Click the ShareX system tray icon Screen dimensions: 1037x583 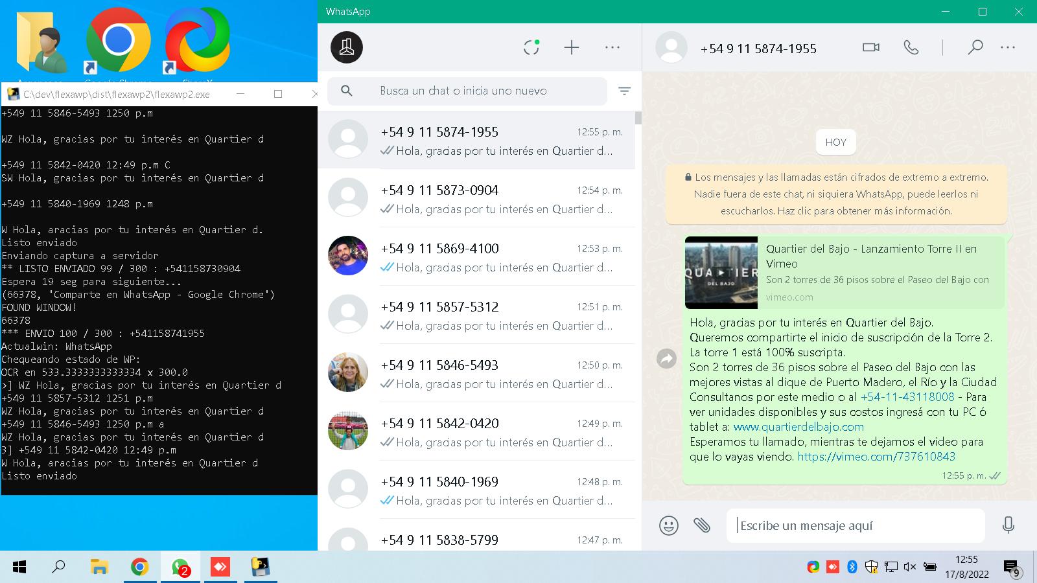coord(813,567)
